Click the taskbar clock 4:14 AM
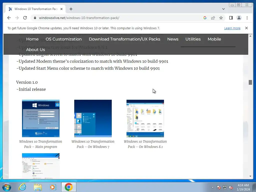 (x=243, y=185)
